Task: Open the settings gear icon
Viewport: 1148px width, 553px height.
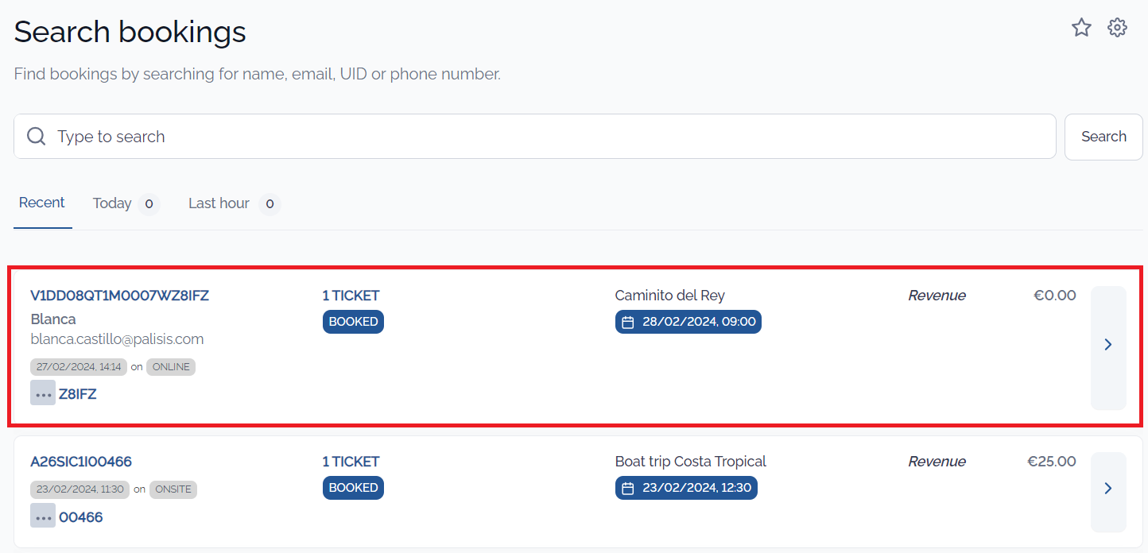Action: click(x=1118, y=28)
